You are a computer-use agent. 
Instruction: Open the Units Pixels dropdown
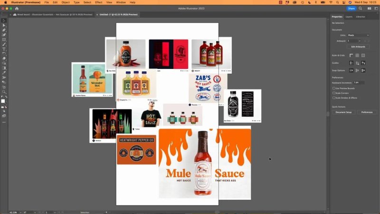358,35
